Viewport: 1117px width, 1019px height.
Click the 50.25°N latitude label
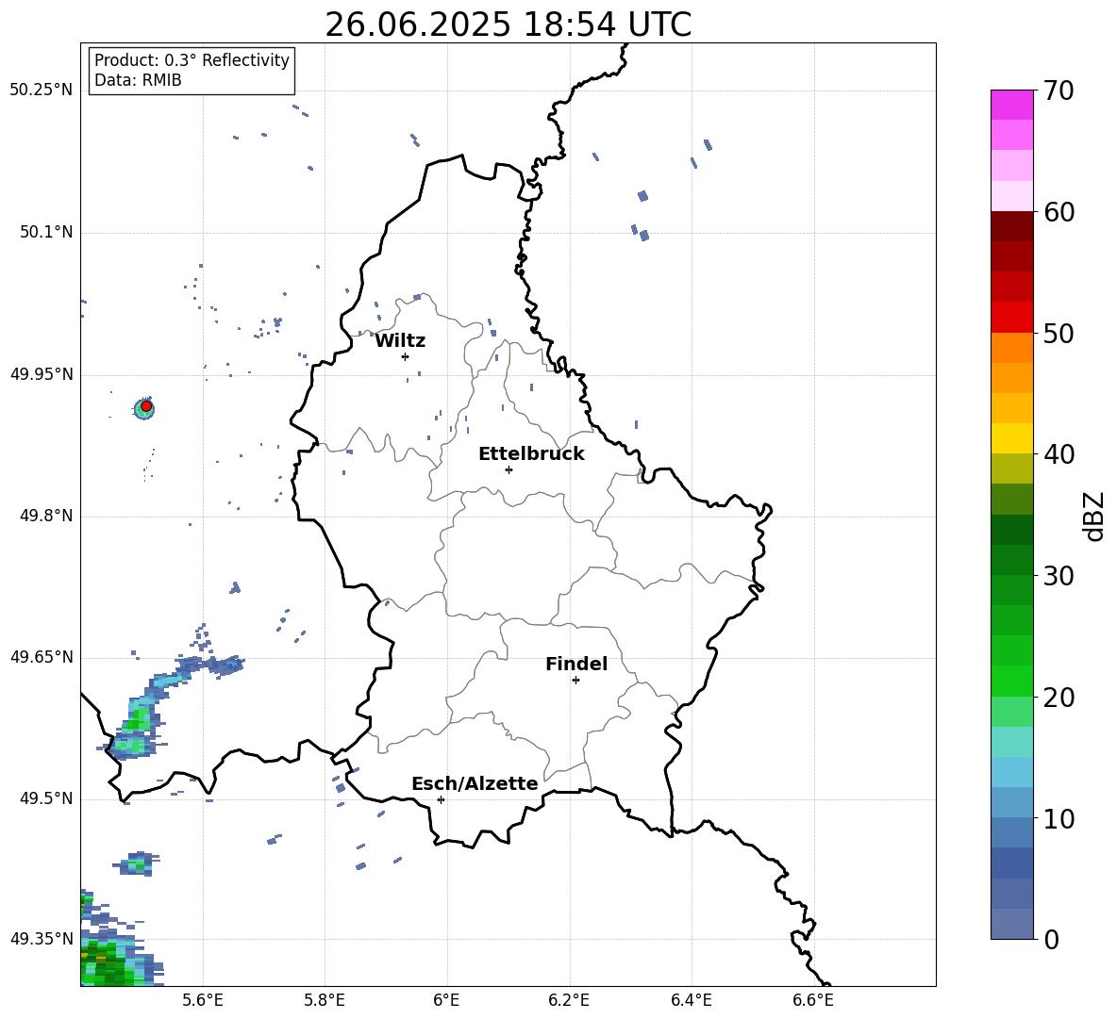pos(41,90)
